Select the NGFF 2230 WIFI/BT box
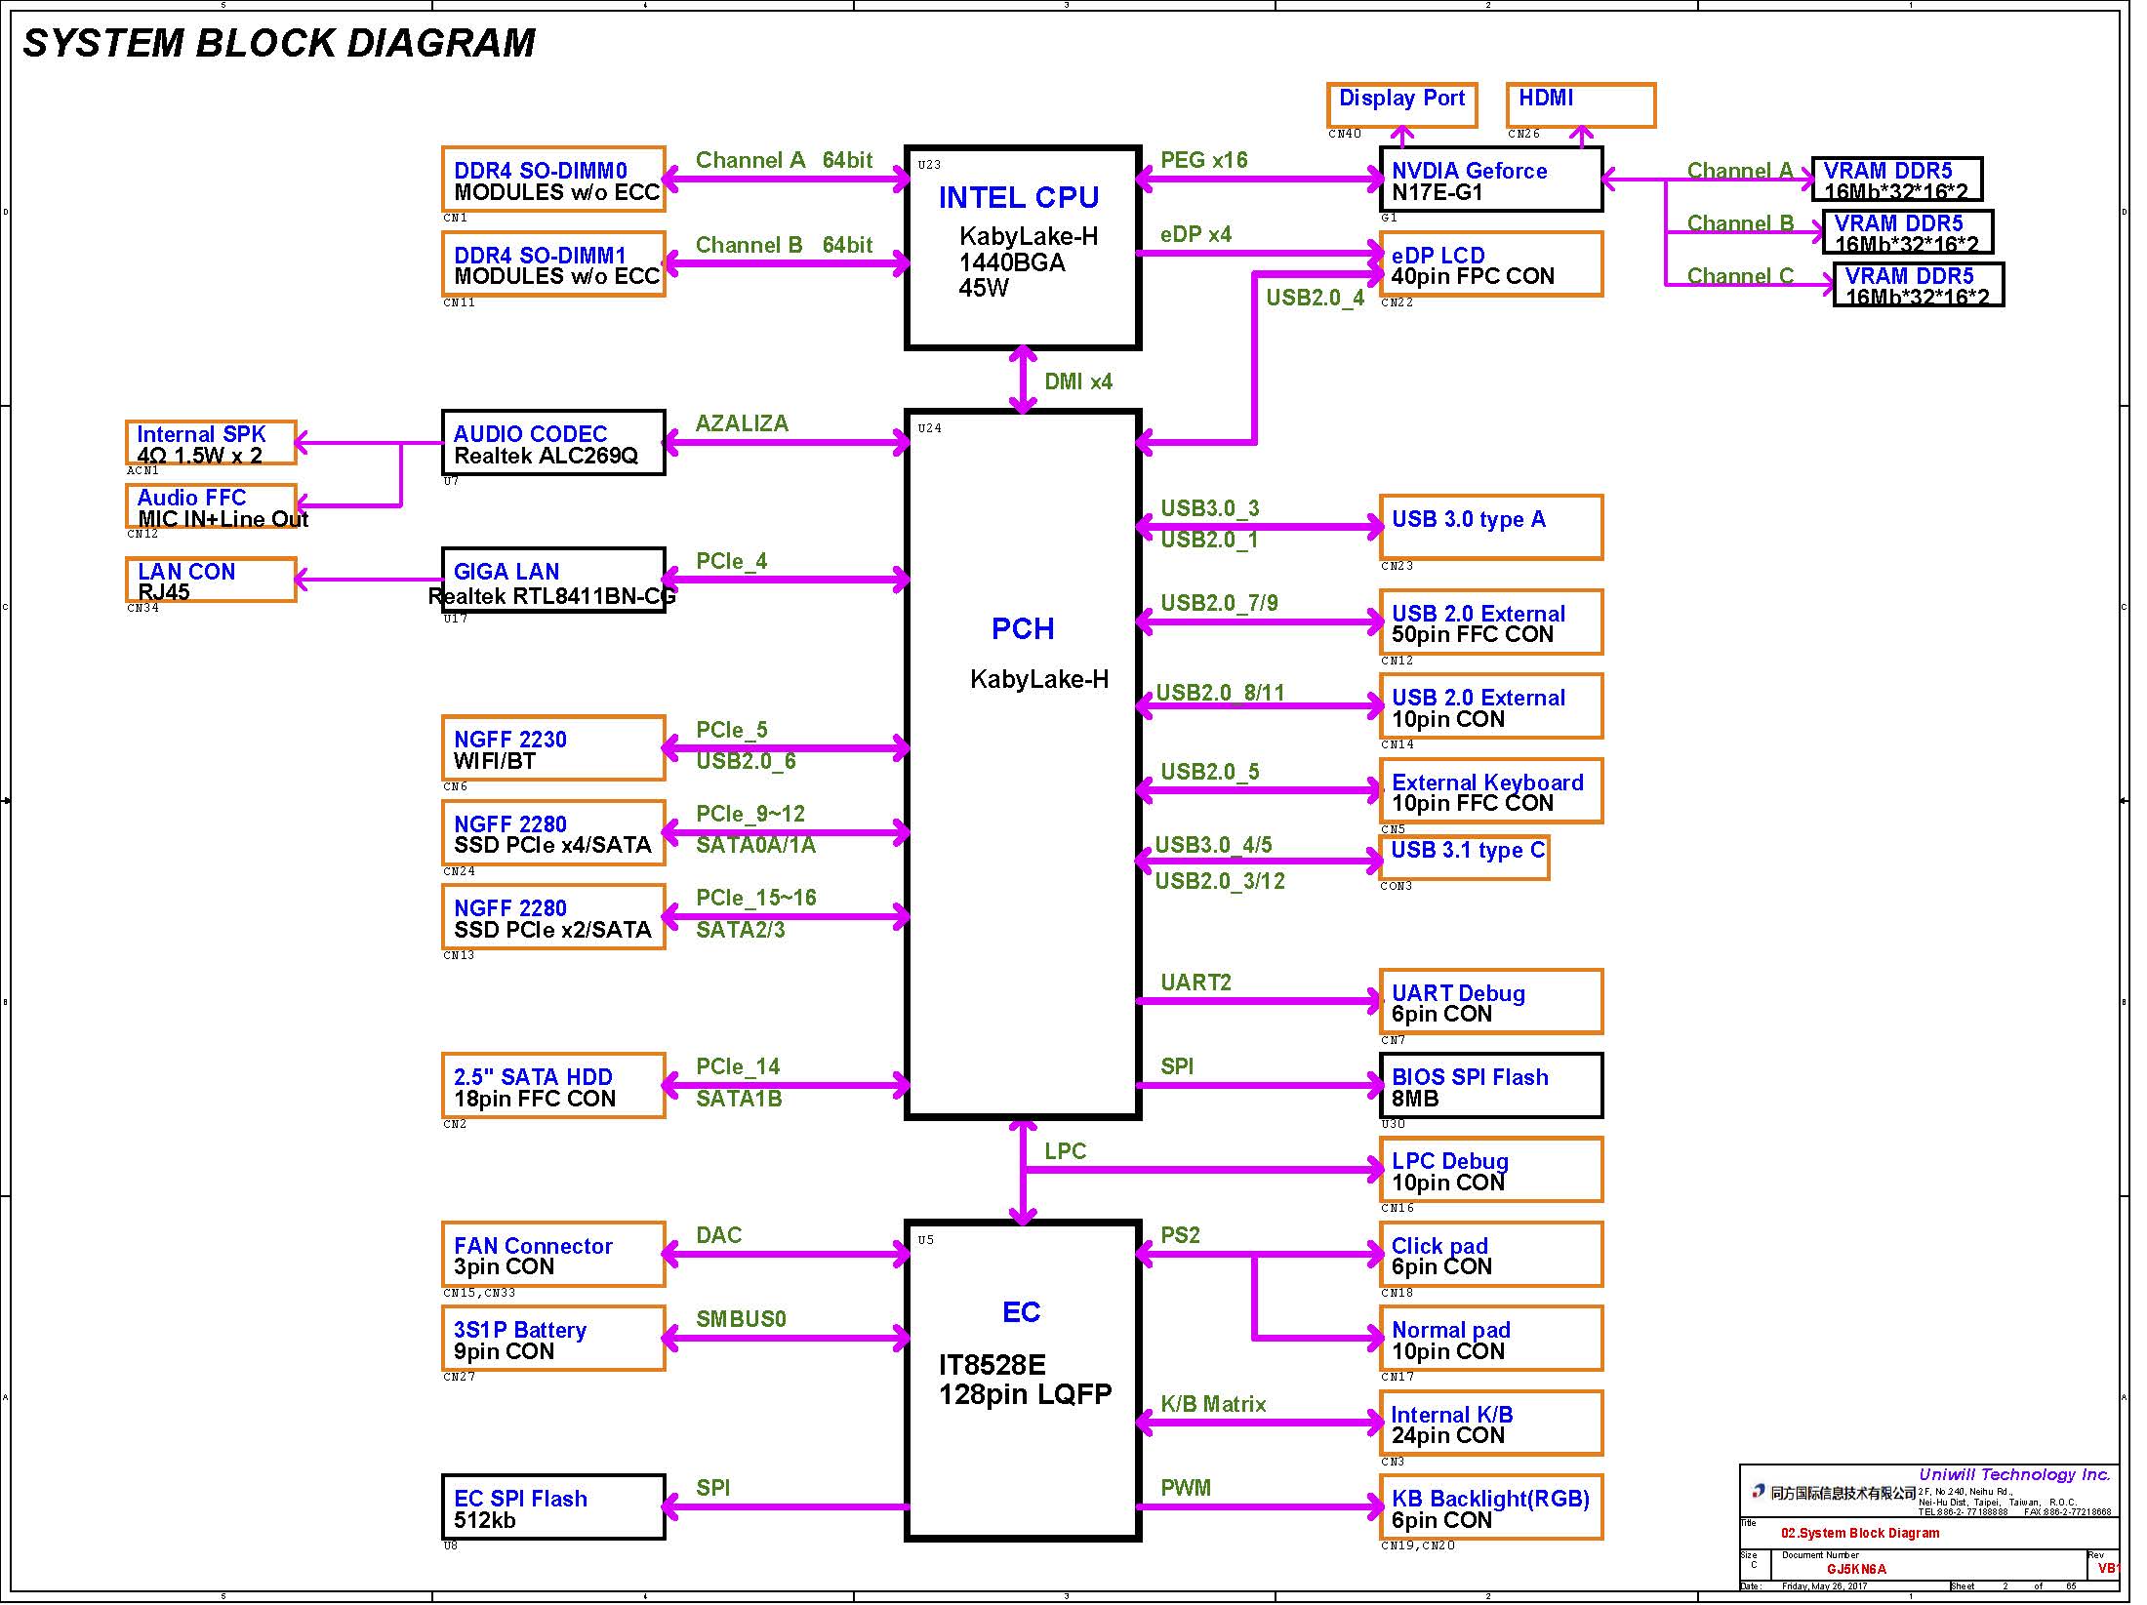 [x=553, y=748]
